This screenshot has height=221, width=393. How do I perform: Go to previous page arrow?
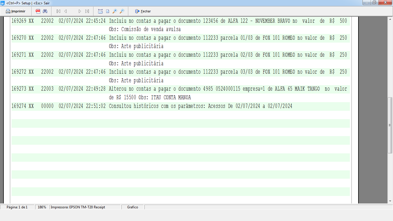pyautogui.click(x=66, y=11)
